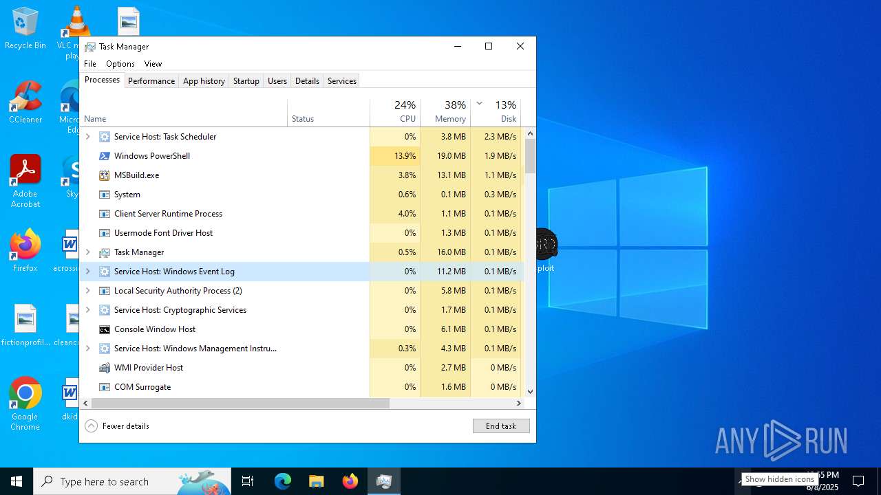Open Adobe Acrobat desktop shortcut
Image resolution: width=881 pixels, height=495 pixels.
coord(25,181)
